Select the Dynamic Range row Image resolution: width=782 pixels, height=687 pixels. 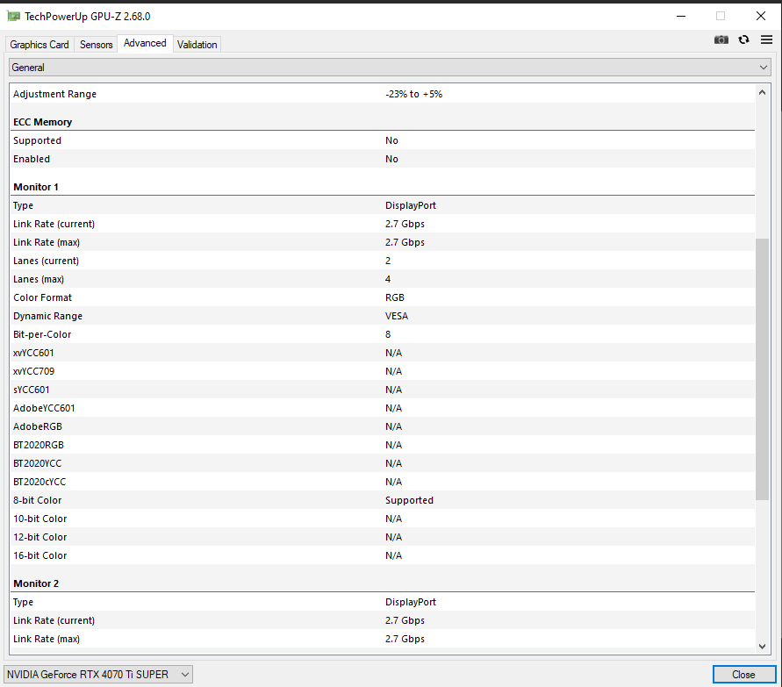382,316
